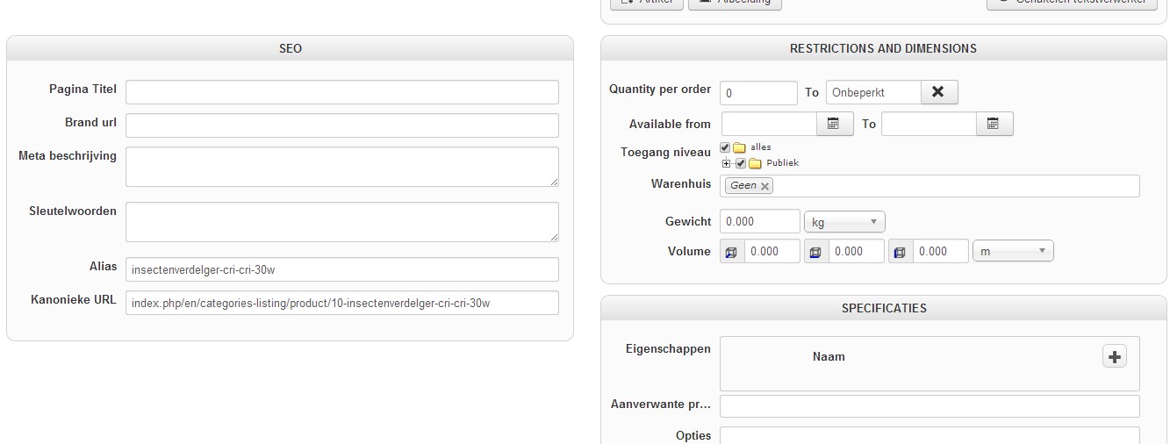Open the Available from calendar picker
1170x444 pixels.
click(835, 124)
